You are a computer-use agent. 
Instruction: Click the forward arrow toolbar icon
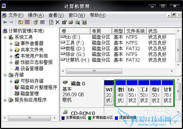coord(11,22)
